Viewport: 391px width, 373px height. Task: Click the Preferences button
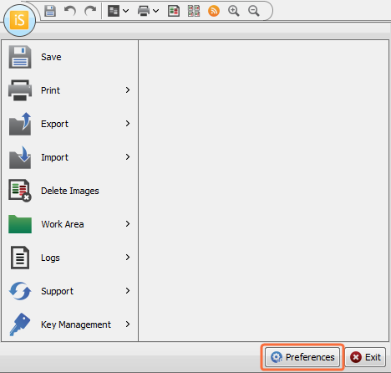(x=302, y=357)
